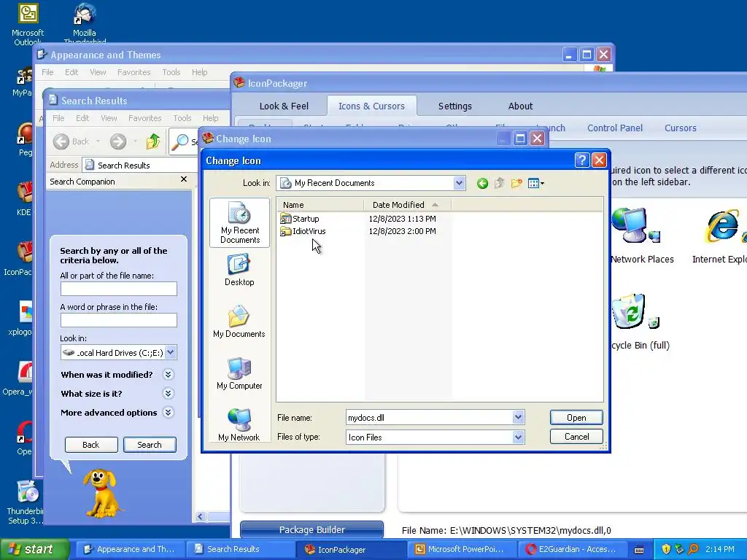Screen dimensions: 747x560
Task: Click Forward arrow in Search Results window
Action: tap(118, 141)
